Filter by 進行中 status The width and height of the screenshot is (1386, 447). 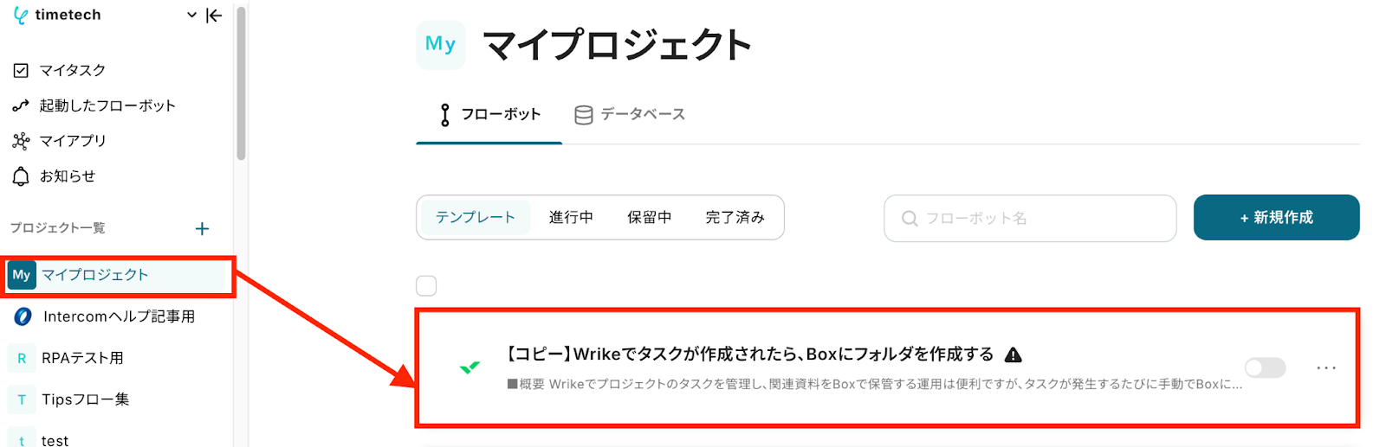click(x=571, y=217)
